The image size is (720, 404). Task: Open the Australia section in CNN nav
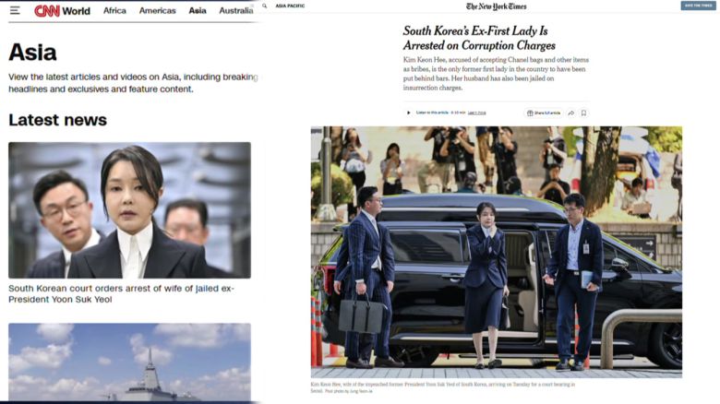(236, 10)
